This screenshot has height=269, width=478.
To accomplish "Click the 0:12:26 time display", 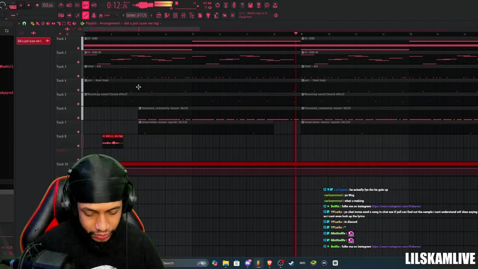I will click(117, 5).
